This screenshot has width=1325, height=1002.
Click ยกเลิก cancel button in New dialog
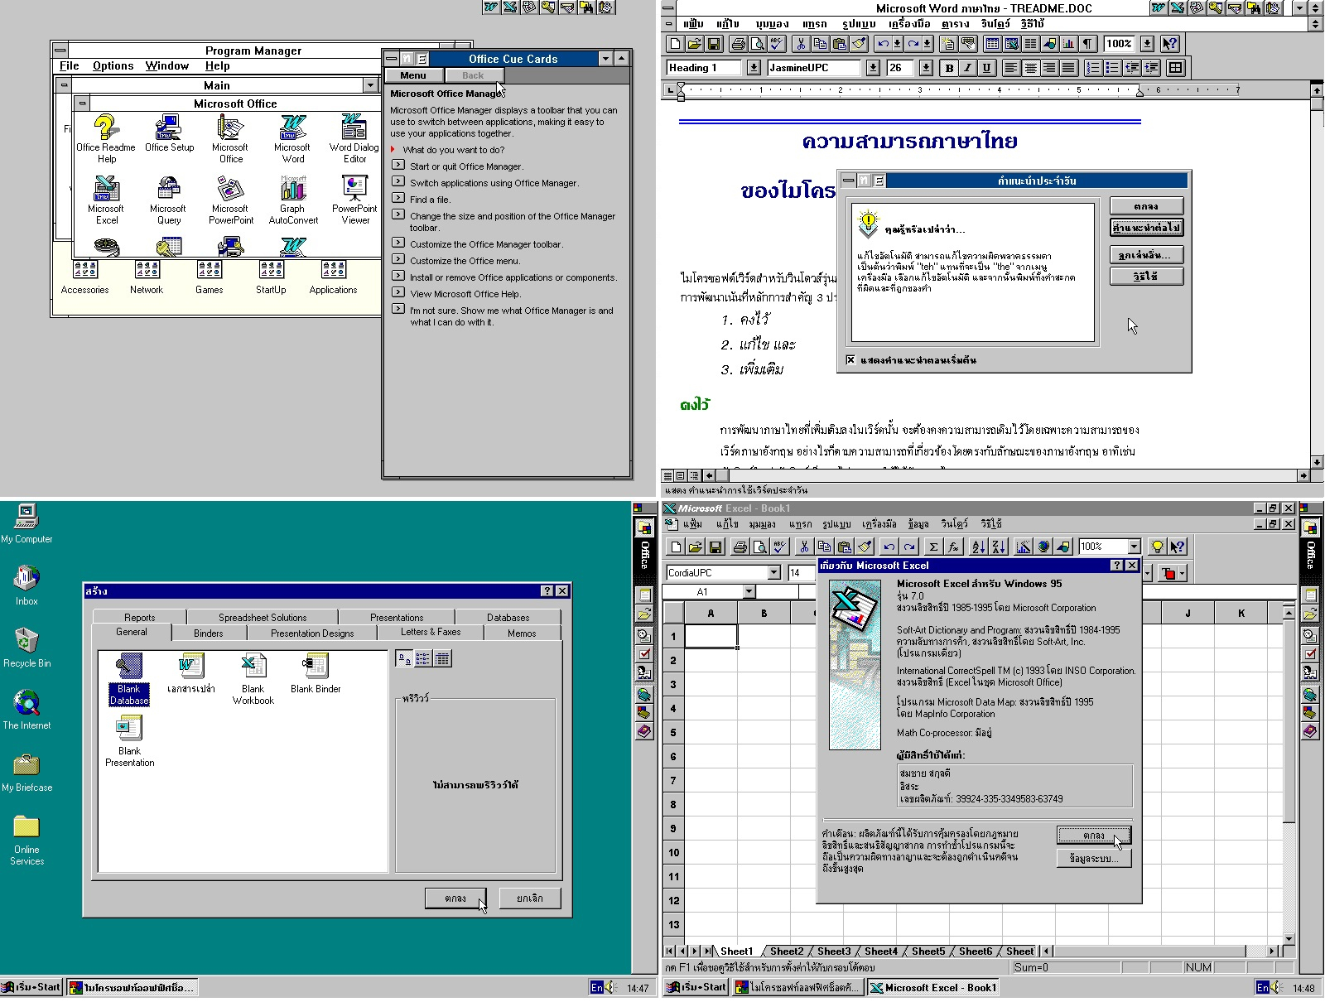pyautogui.click(x=530, y=898)
